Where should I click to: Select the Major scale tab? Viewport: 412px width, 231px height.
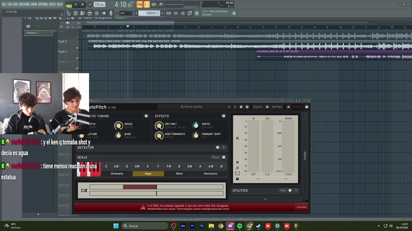148,174
